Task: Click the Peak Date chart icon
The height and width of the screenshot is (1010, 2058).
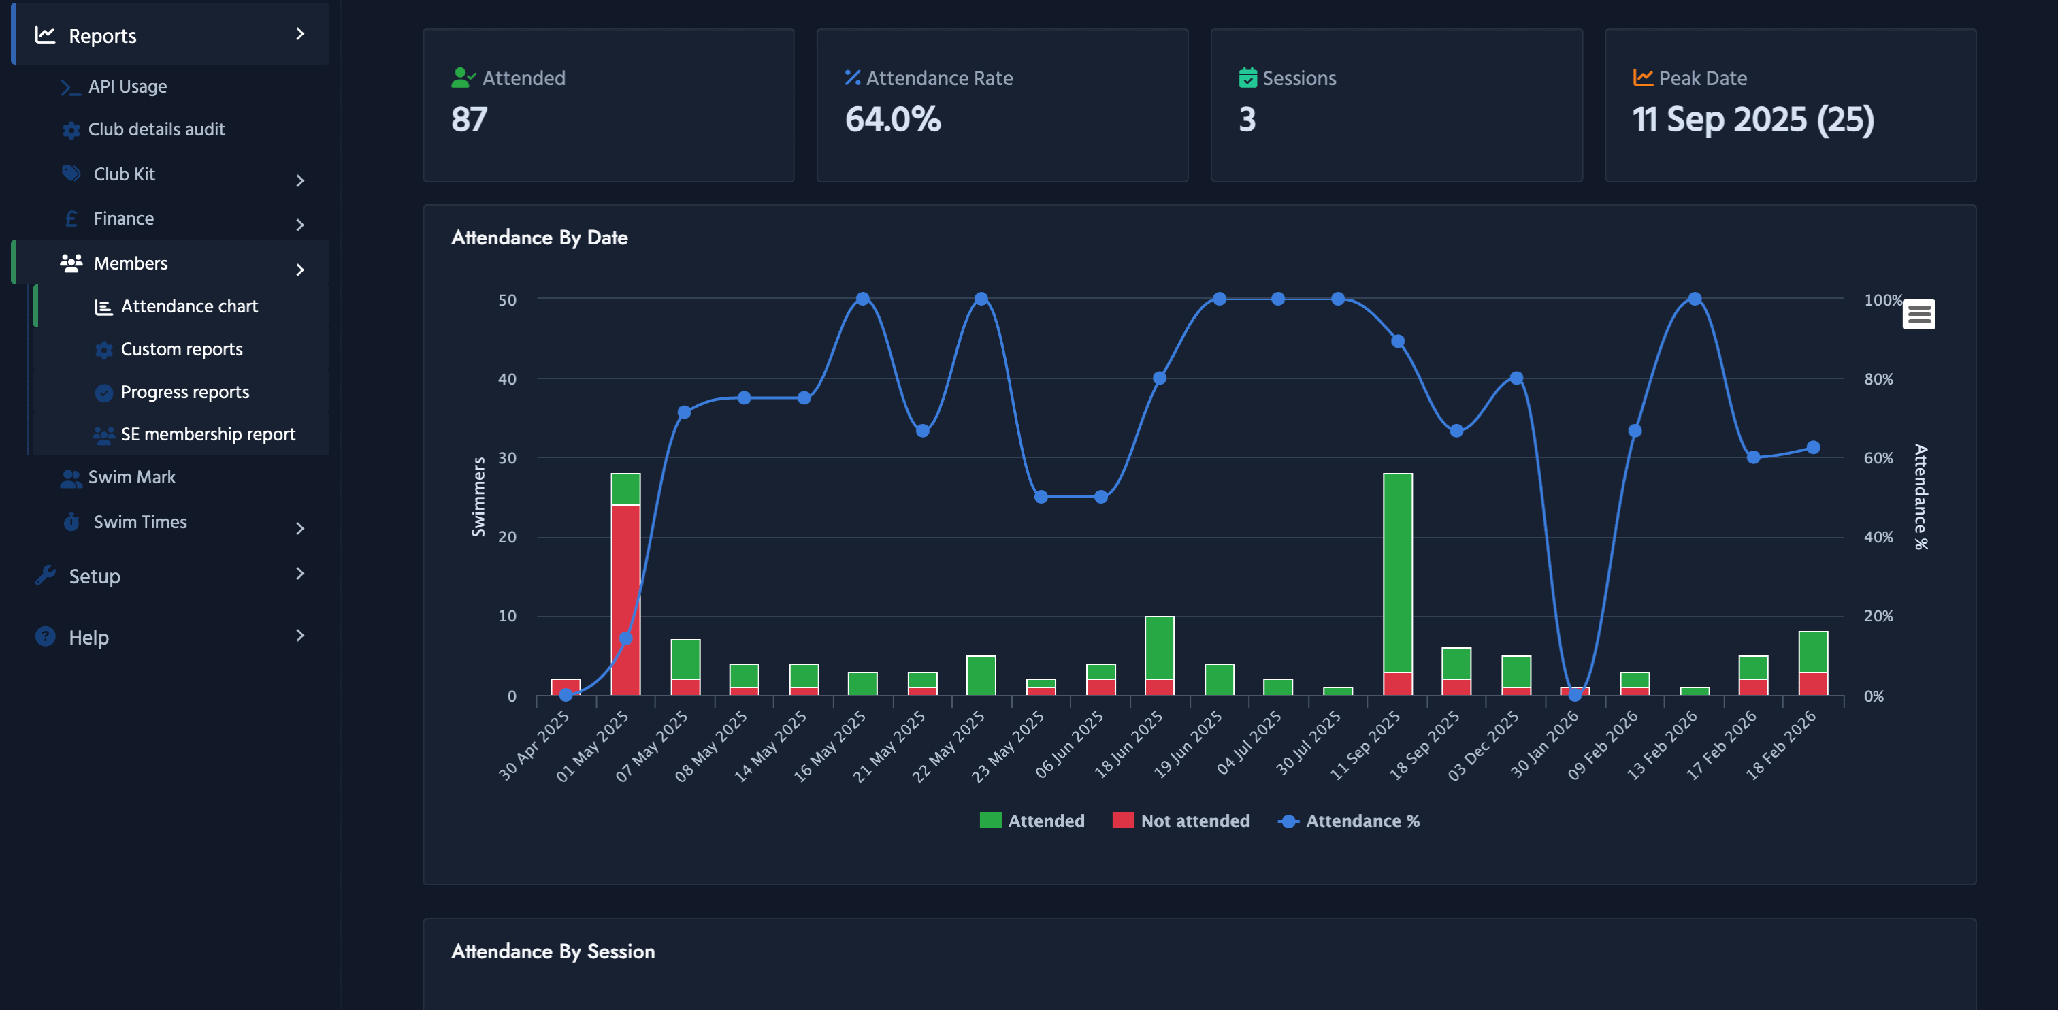Action: pos(1643,78)
